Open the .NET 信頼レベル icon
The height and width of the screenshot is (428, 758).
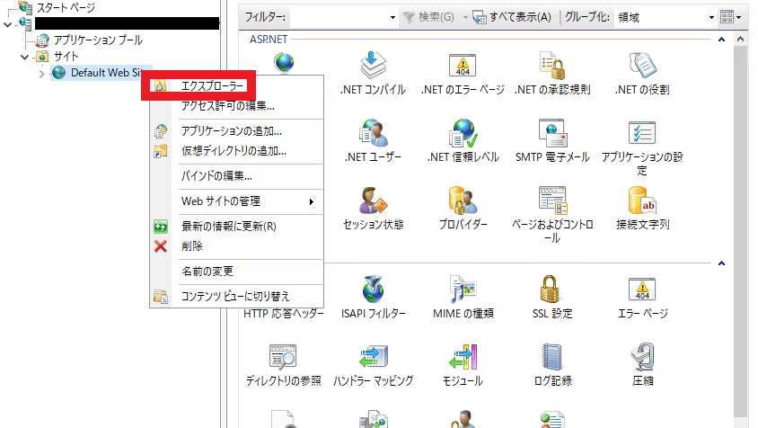tap(463, 133)
